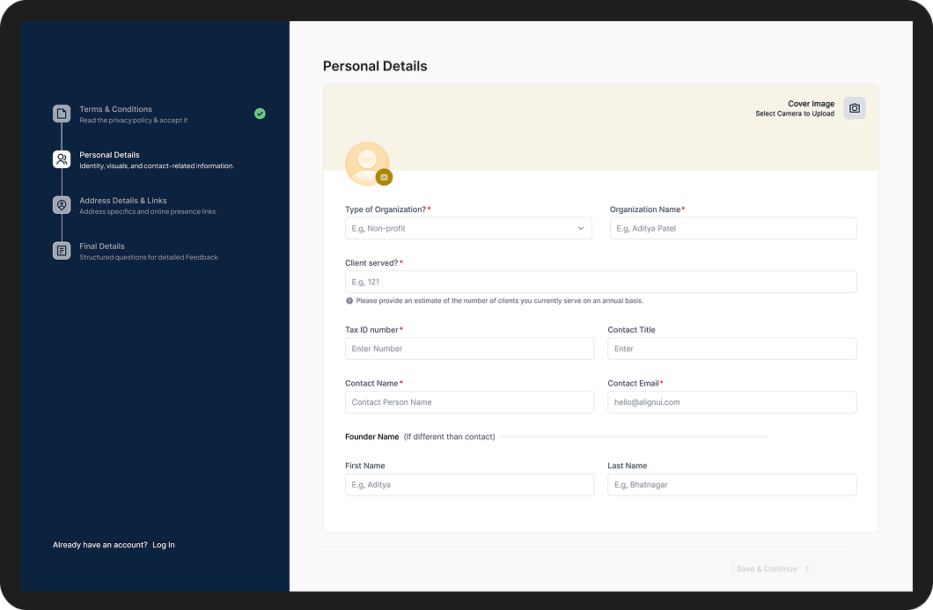Click the 'Cover Image' label
This screenshot has height=610, width=933.
point(811,104)
